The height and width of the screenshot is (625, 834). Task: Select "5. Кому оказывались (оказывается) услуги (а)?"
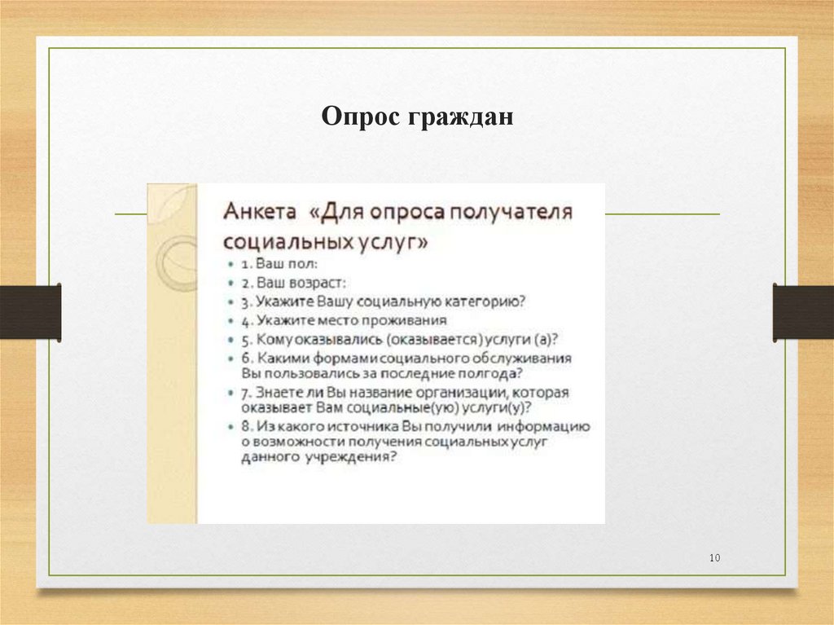pyautogui.click(x=399, y=340)
